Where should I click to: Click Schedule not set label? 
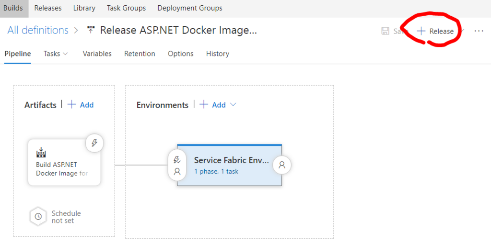pos(66,217)
